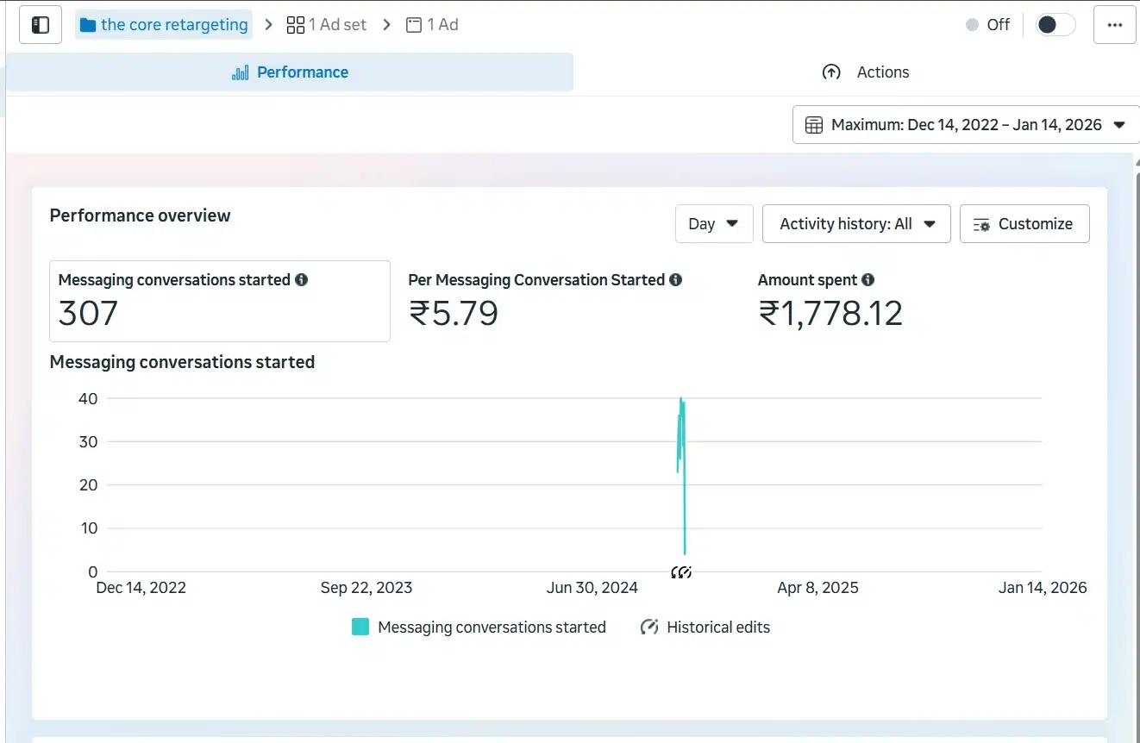Viewport: 1140px width, 743px height.
Task: Switch to the Performance tab
Action: pyautogui.click(x=290, y=72)
